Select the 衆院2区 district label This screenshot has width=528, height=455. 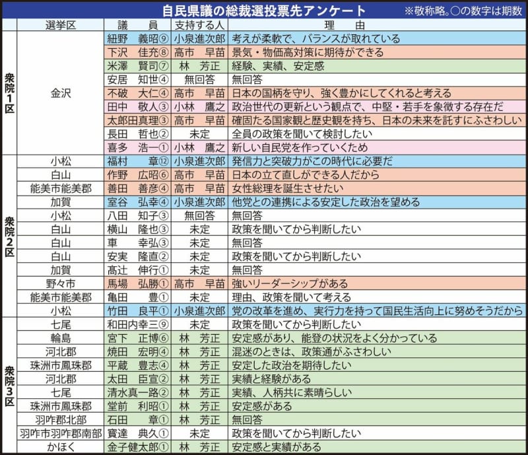pos(9,235)
